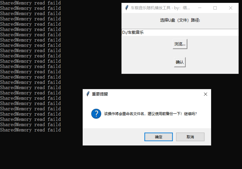242x169 pixels.
Task: Cancel the operation with 取消 button
Action: click(190, 137)
